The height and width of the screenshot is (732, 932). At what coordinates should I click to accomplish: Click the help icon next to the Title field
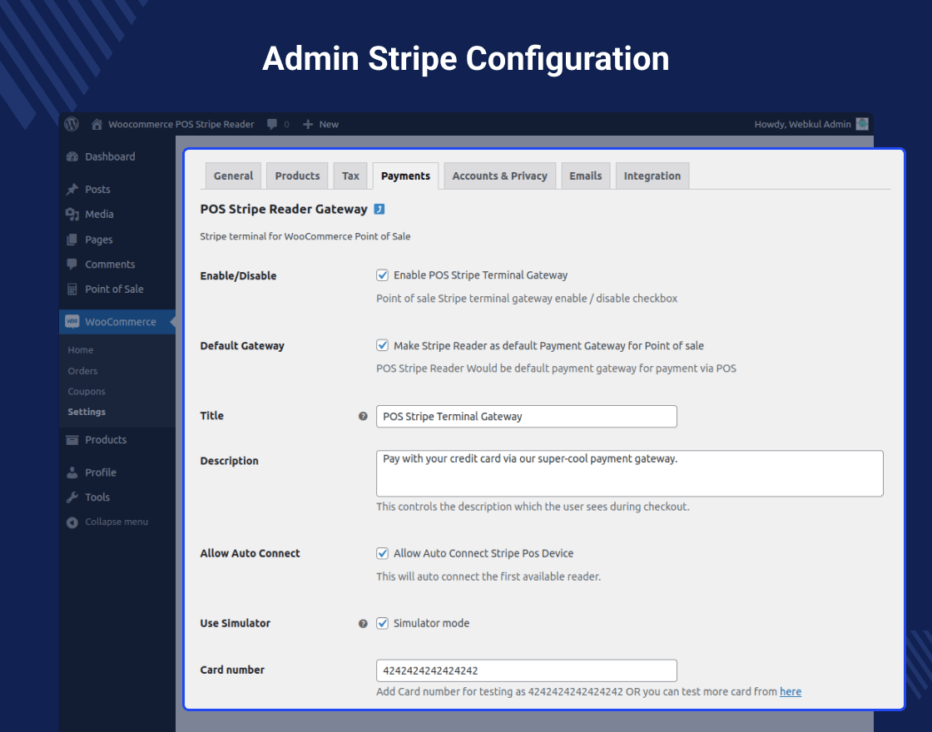[x=363, y=416]
